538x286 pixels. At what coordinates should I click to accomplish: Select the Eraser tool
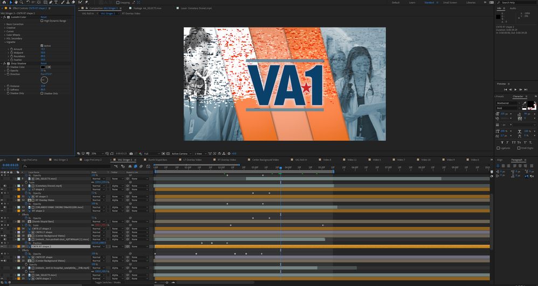point(73,2)
